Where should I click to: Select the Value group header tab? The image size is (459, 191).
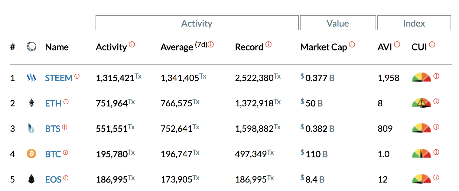click(x=338, y=23)
